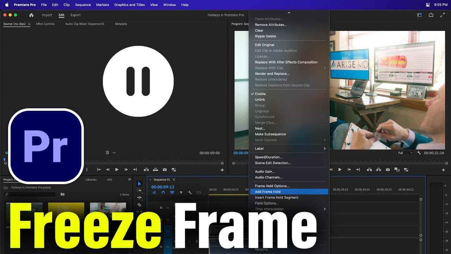Click Lift button in Program monitor
The image size is (451, 254).
tap(369, 170)
